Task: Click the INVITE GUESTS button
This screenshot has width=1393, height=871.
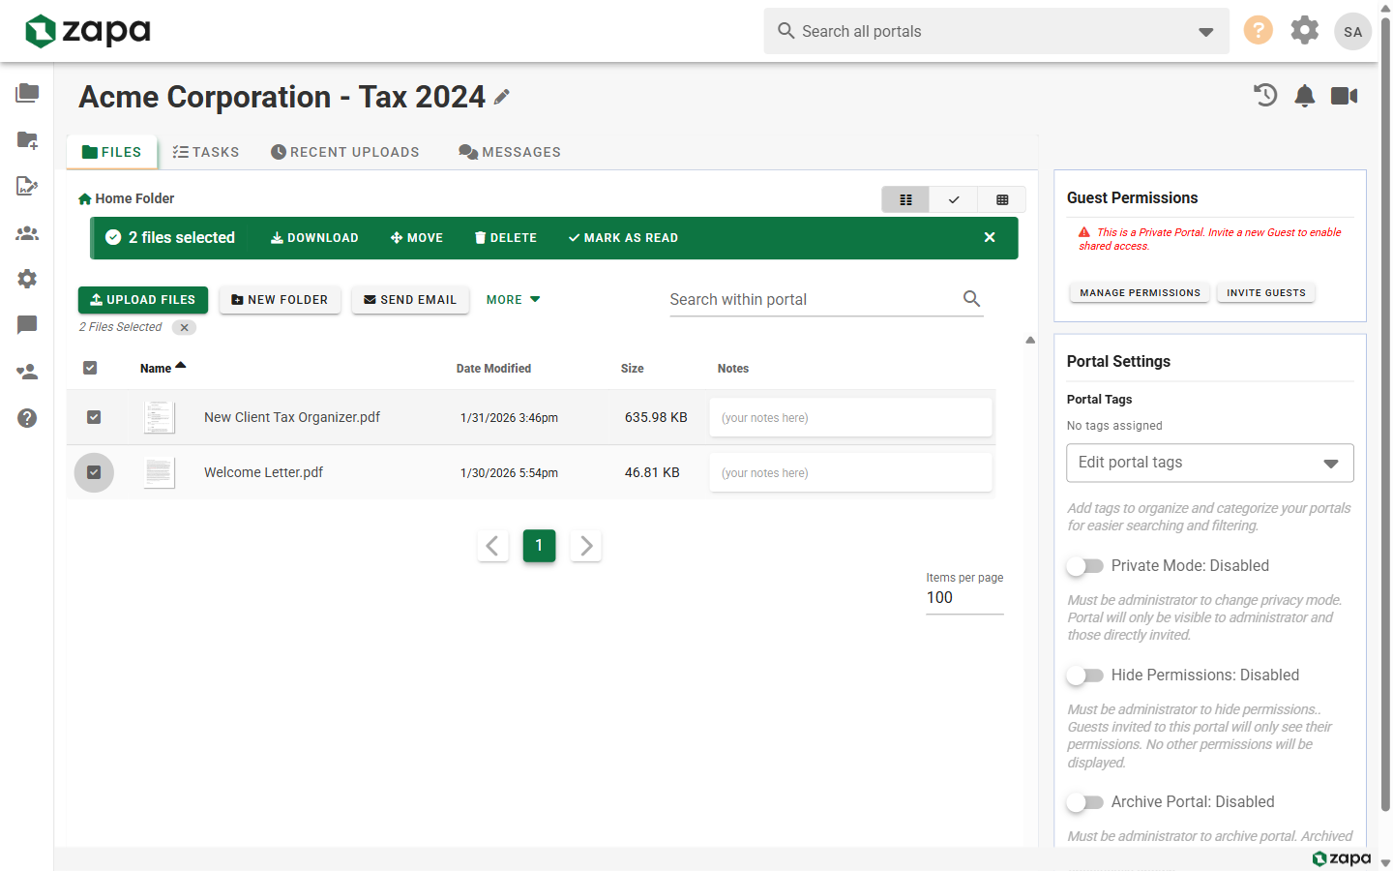Action: pyautogui.click(x=1265, y=292)
